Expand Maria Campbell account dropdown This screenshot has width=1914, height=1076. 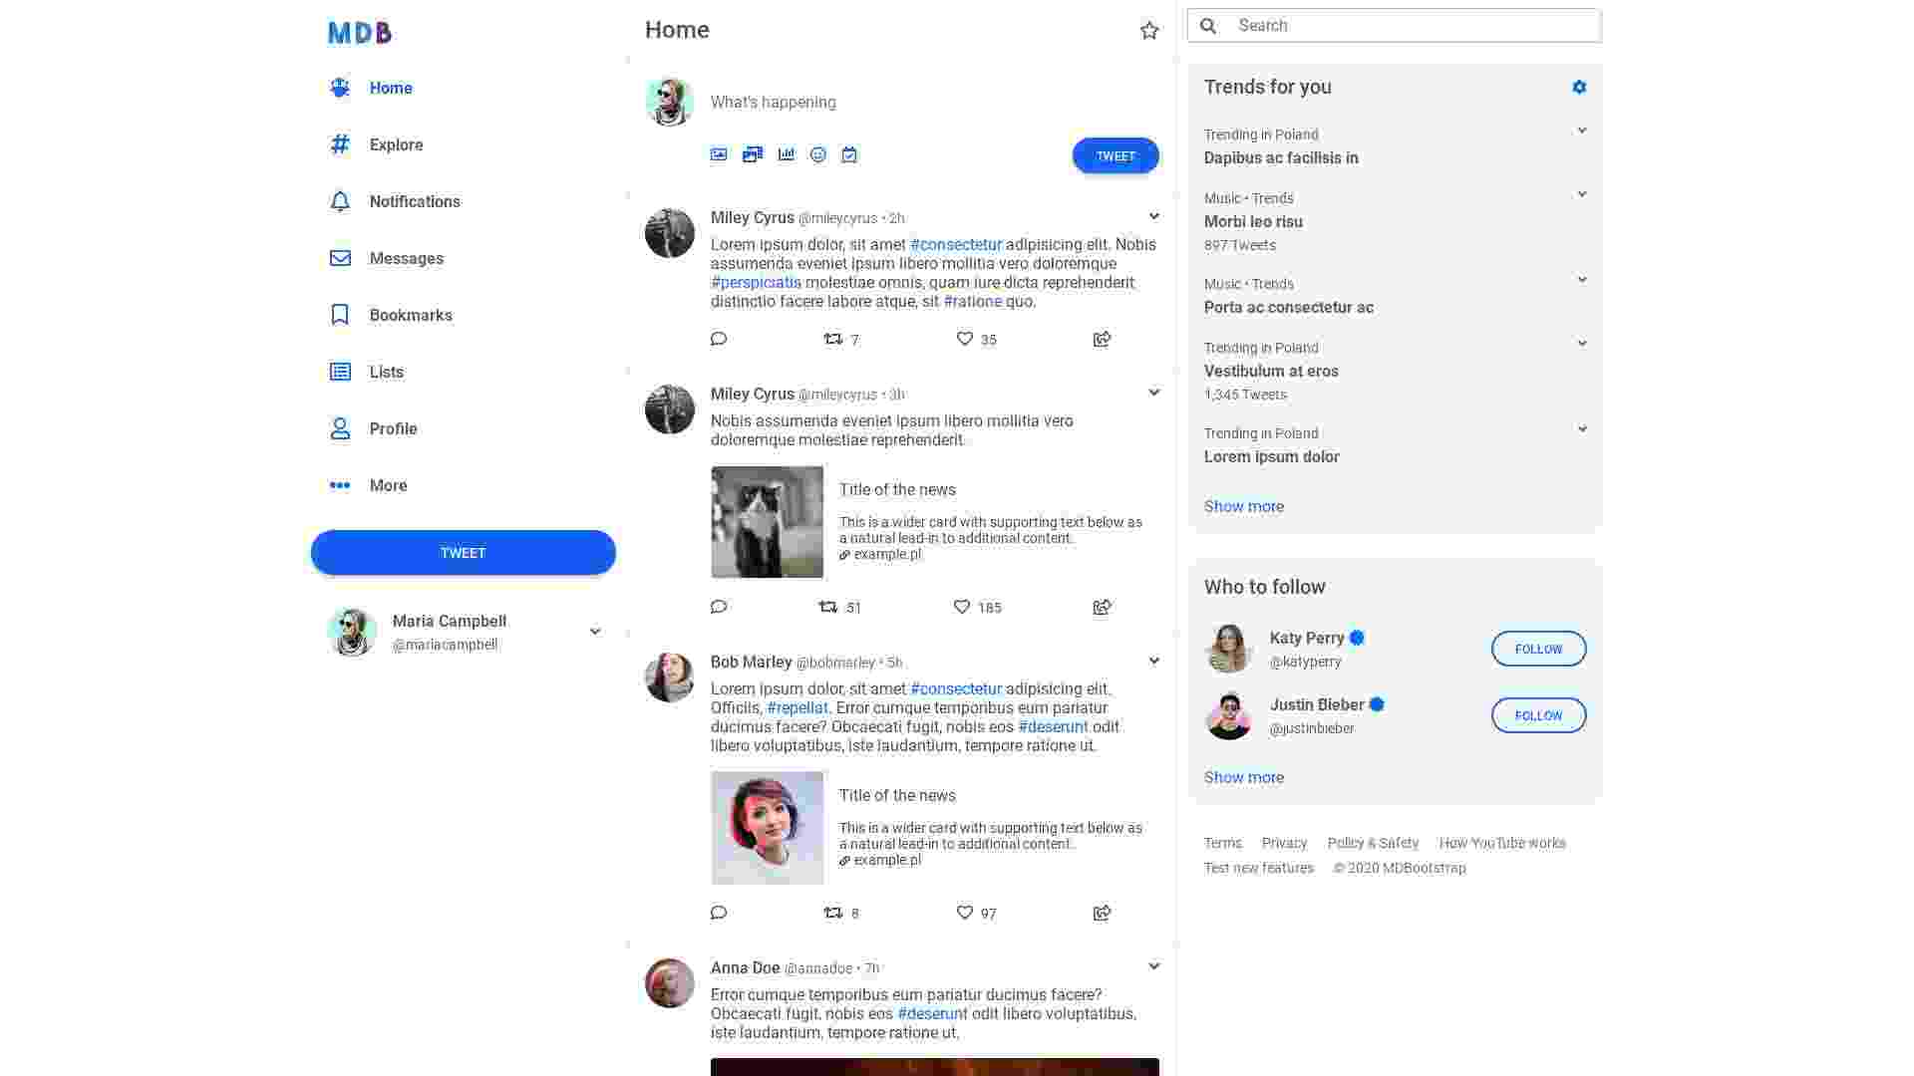[595, 632]
